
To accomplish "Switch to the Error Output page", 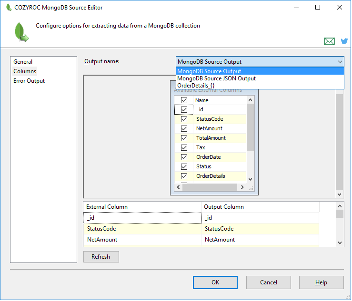I will 29,81.
